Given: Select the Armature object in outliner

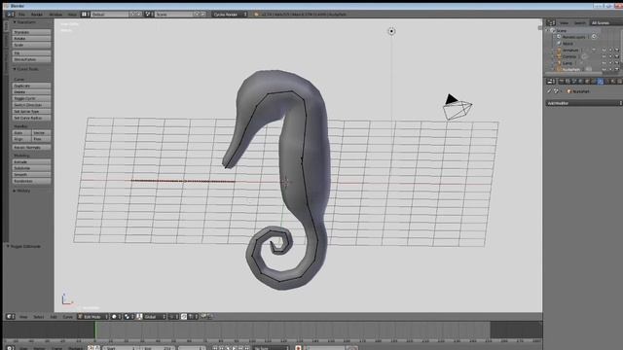Looking at the screenshot, I should (570, 50).
